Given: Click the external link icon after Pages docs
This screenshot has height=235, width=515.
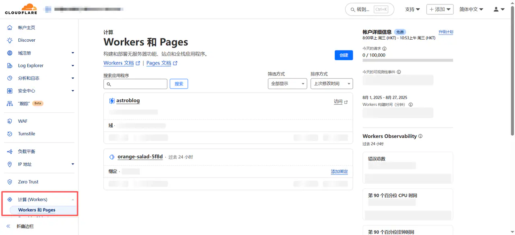Looking at the screenshot, I should click(x=175, y=63).
